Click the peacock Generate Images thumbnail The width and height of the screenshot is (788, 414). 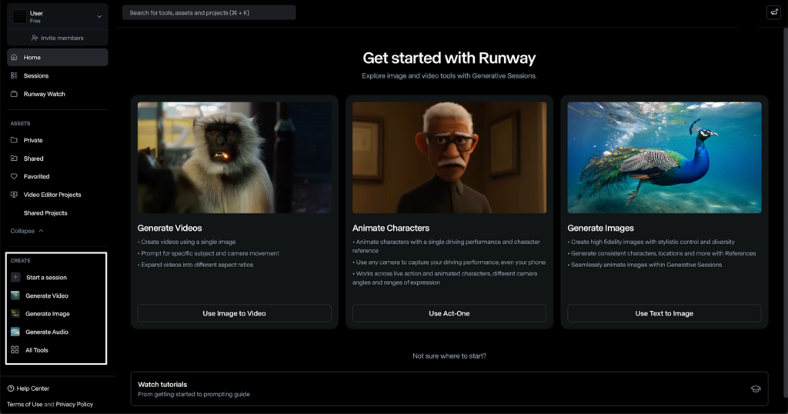coord(664,158)
